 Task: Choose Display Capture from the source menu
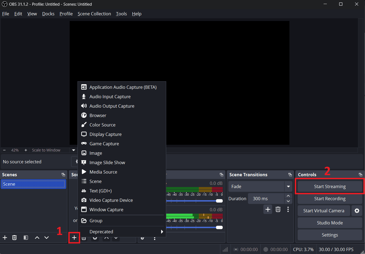click(105, 134)
